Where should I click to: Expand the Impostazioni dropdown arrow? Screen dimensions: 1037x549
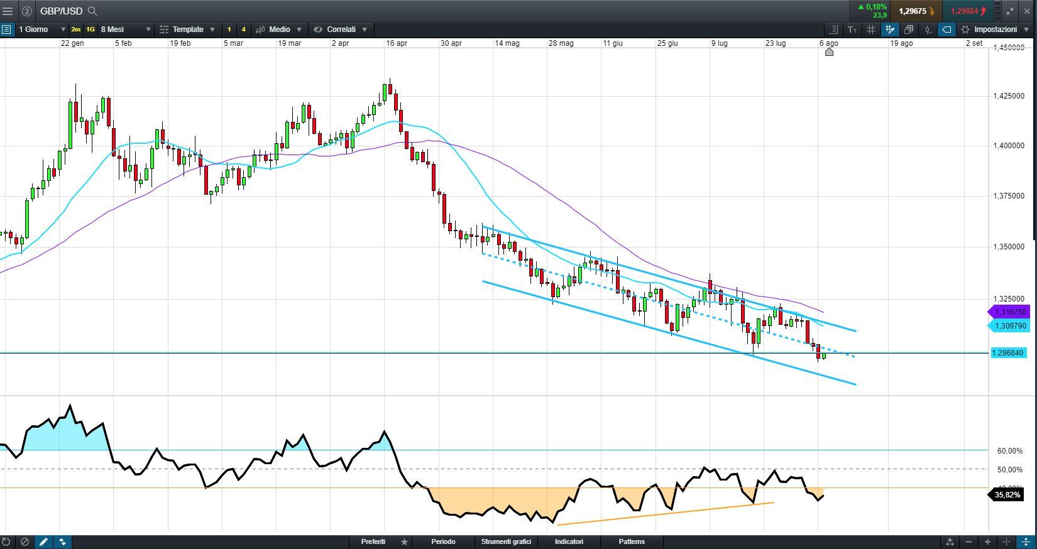pos(1026,30)
